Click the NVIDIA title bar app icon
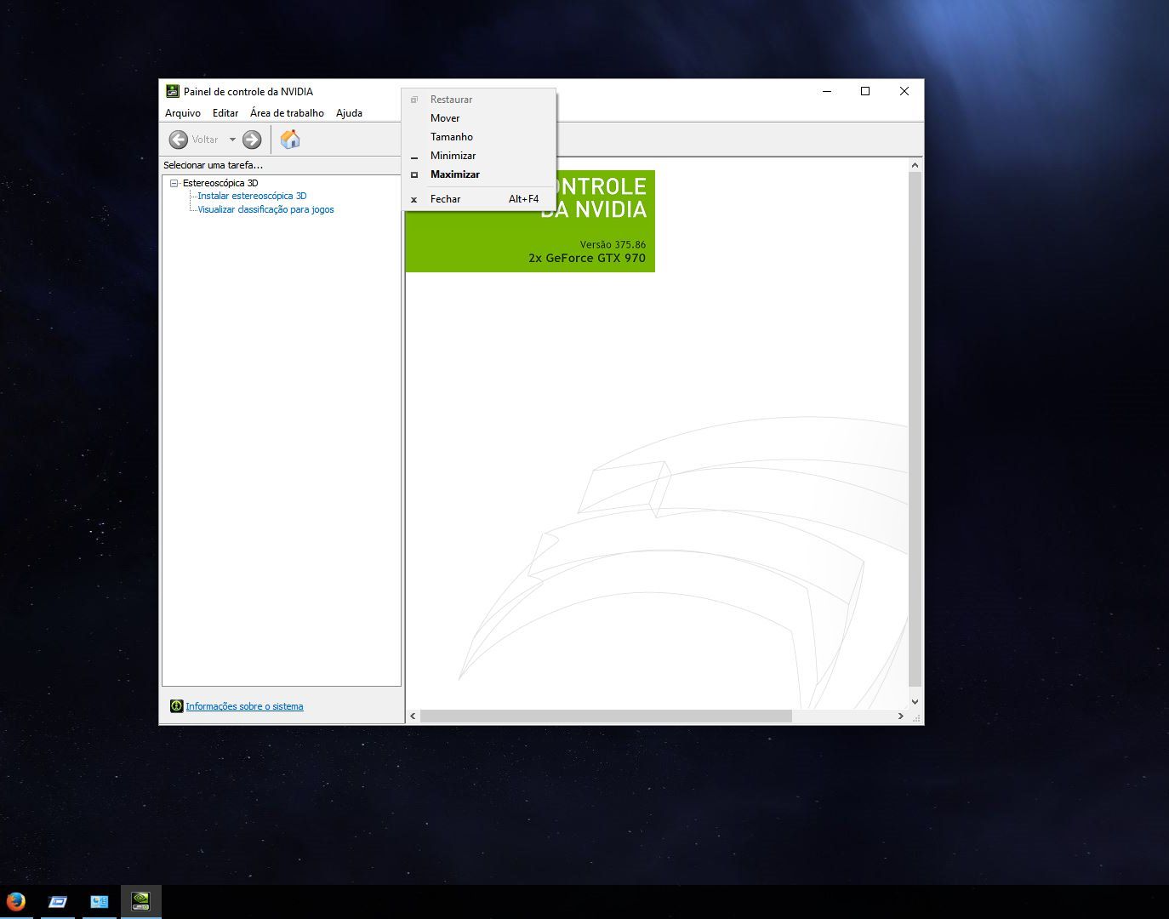 coord(173,91)
